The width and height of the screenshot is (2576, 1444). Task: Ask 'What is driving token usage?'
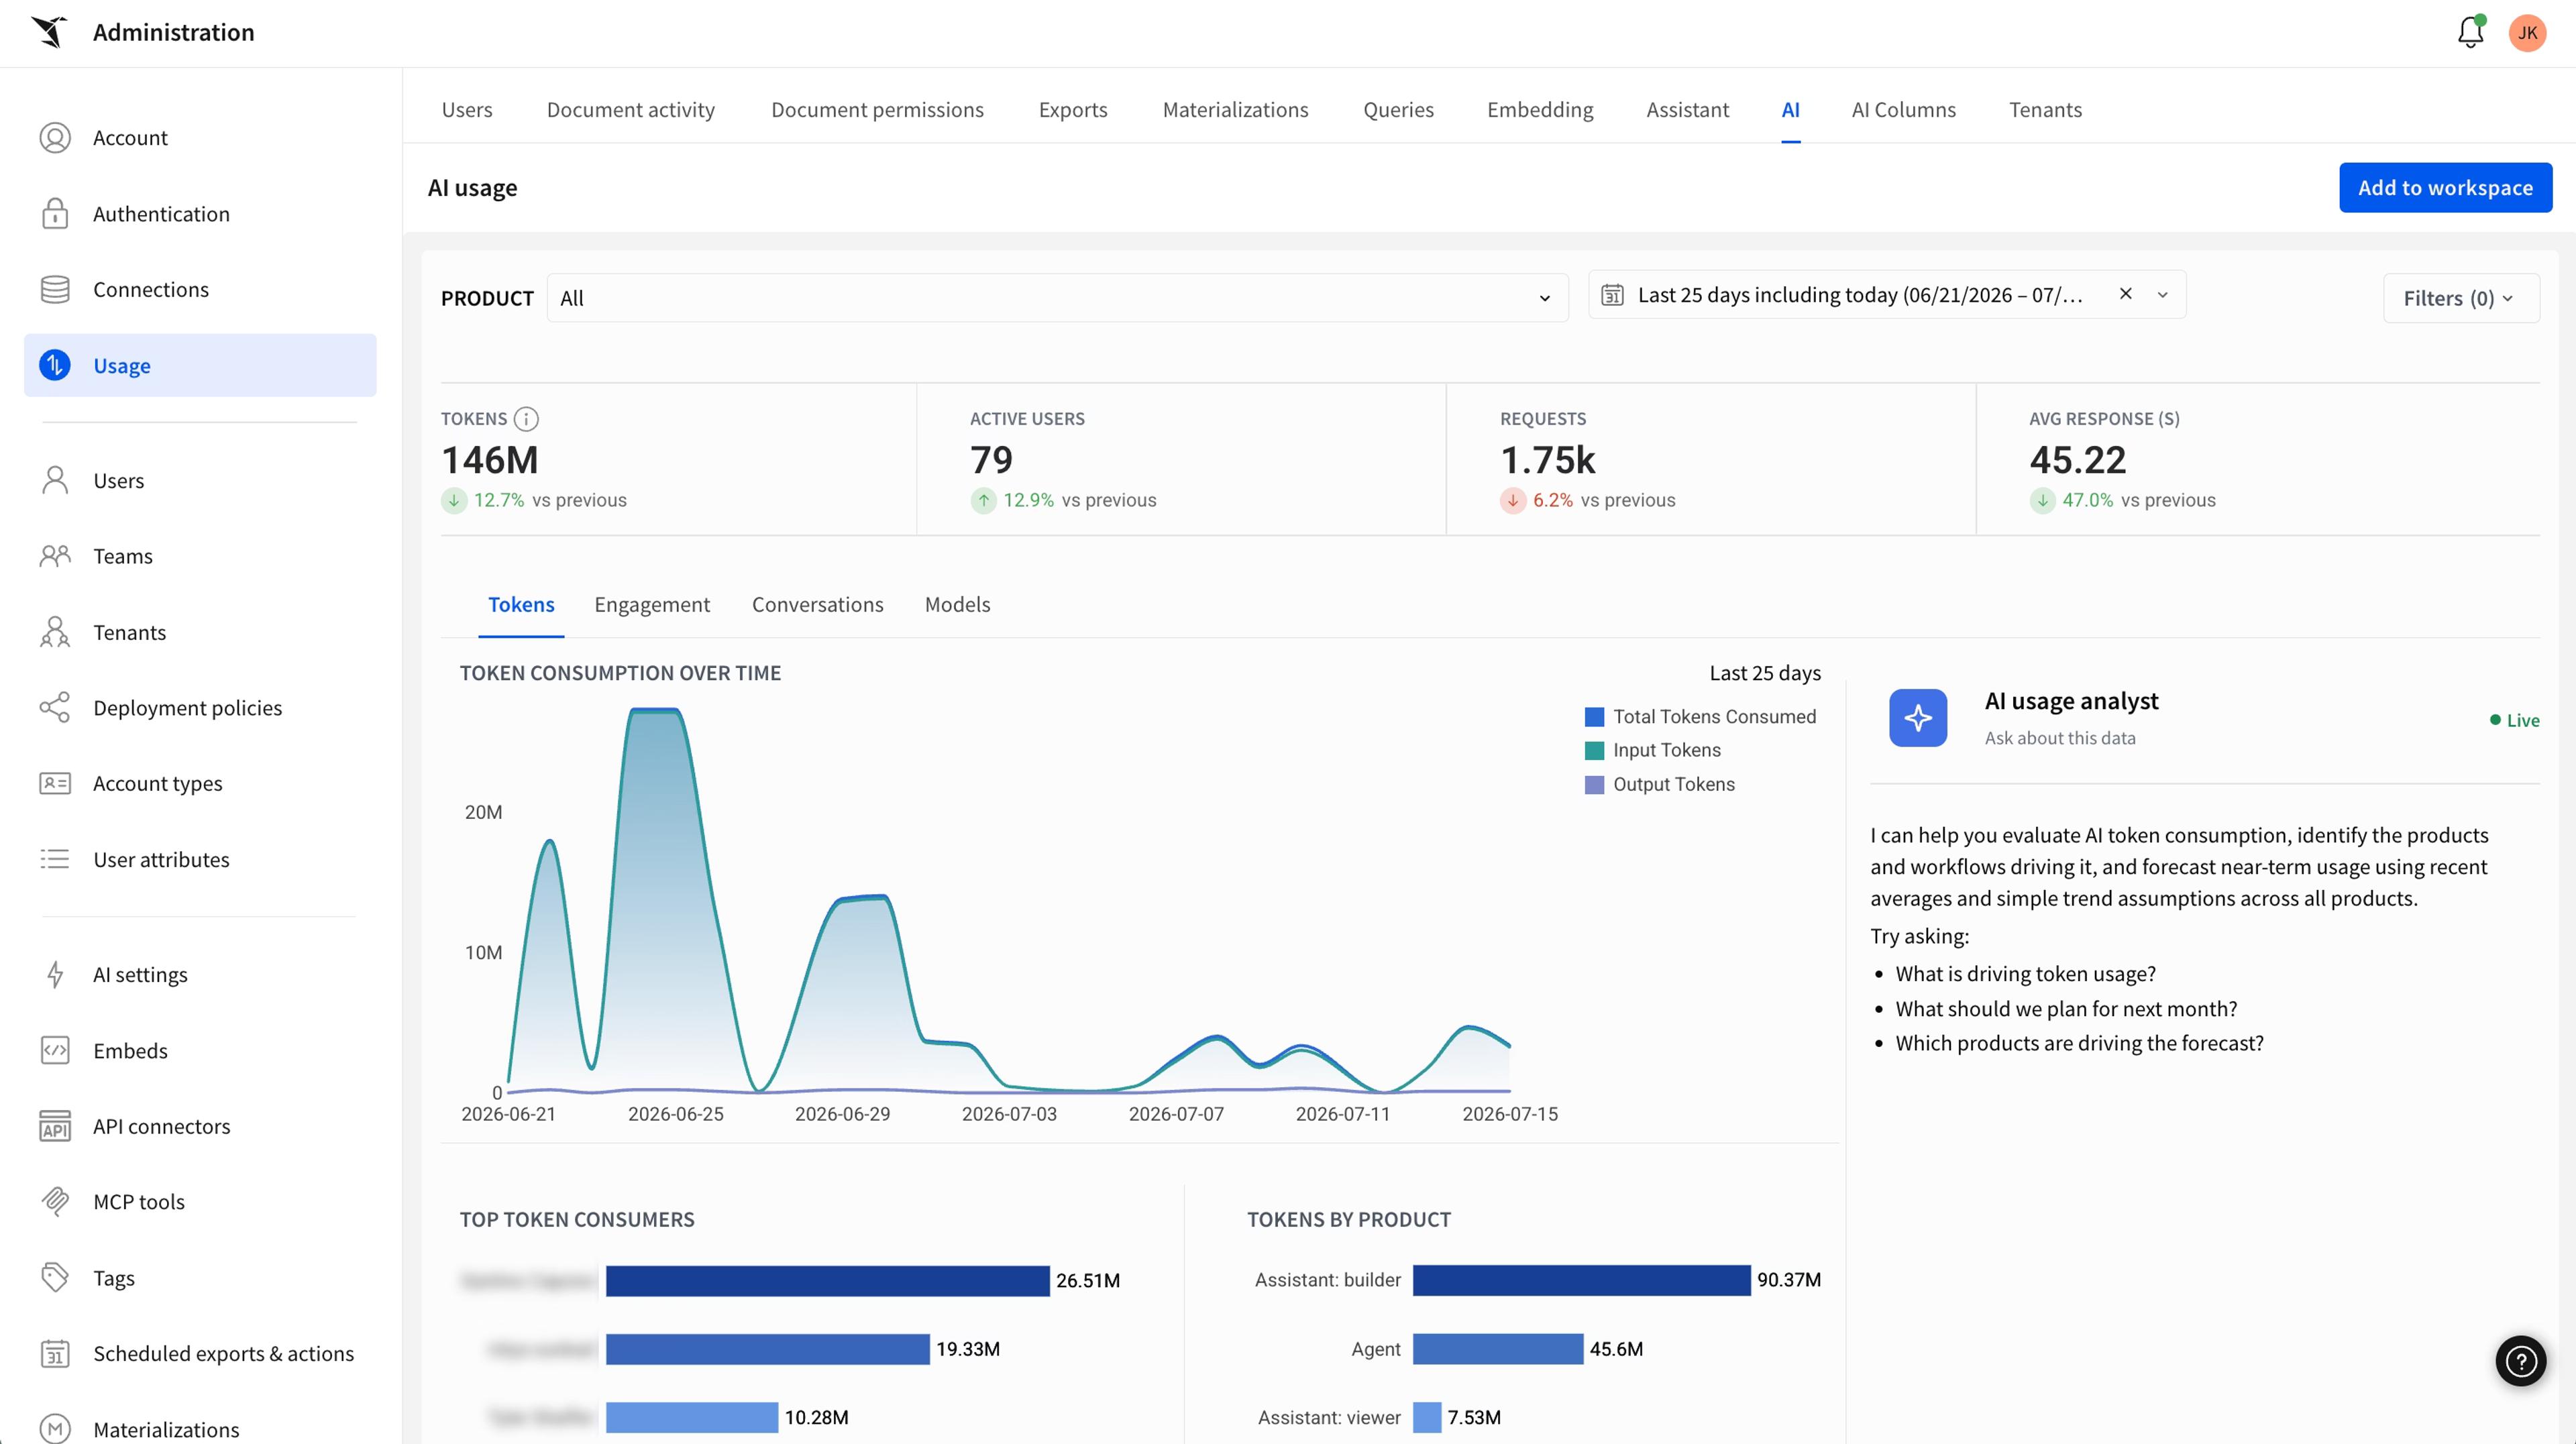pos(2025,973)
